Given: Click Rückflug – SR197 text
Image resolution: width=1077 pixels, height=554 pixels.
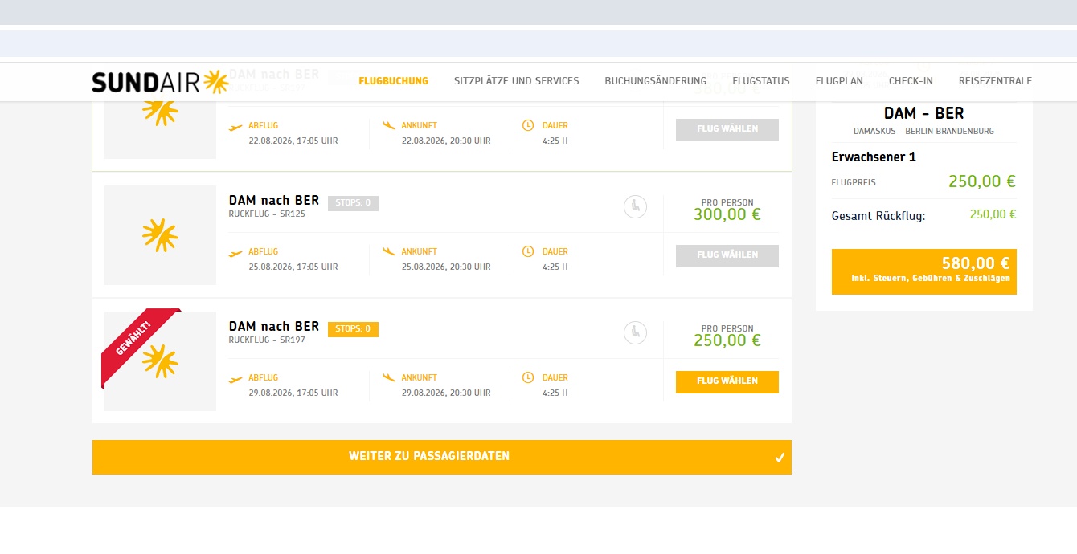Looking at the screenshot, I should [267, 340].
